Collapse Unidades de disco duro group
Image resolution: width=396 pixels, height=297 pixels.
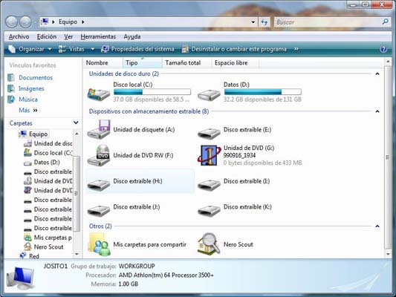[x=377, y=74]
